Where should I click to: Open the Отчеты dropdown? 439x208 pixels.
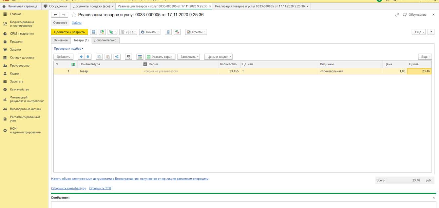(196, 32)
